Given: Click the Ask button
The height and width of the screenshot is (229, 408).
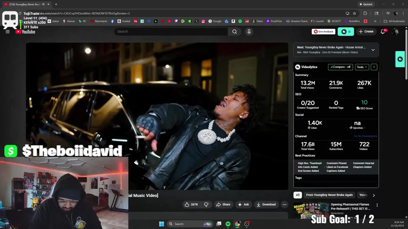Looking at the screenshot, I should coord(244,205).
